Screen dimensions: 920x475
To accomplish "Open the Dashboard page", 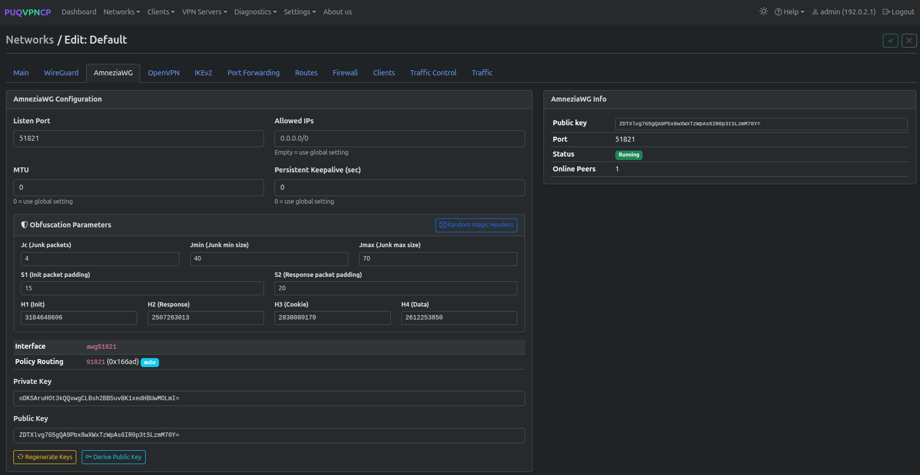I will (x=79, y=12).
